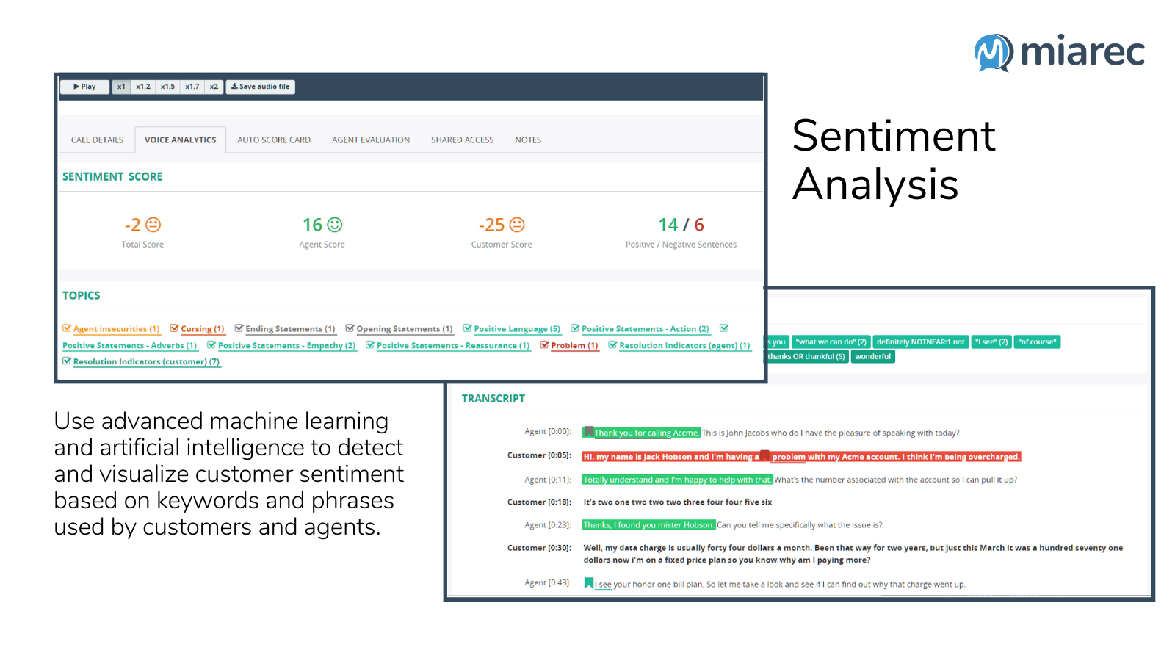Uncheck the Agent insecurities checkbox
Image resolution: width=1175 pixels, height=661 pixels.
coord(67,328)
